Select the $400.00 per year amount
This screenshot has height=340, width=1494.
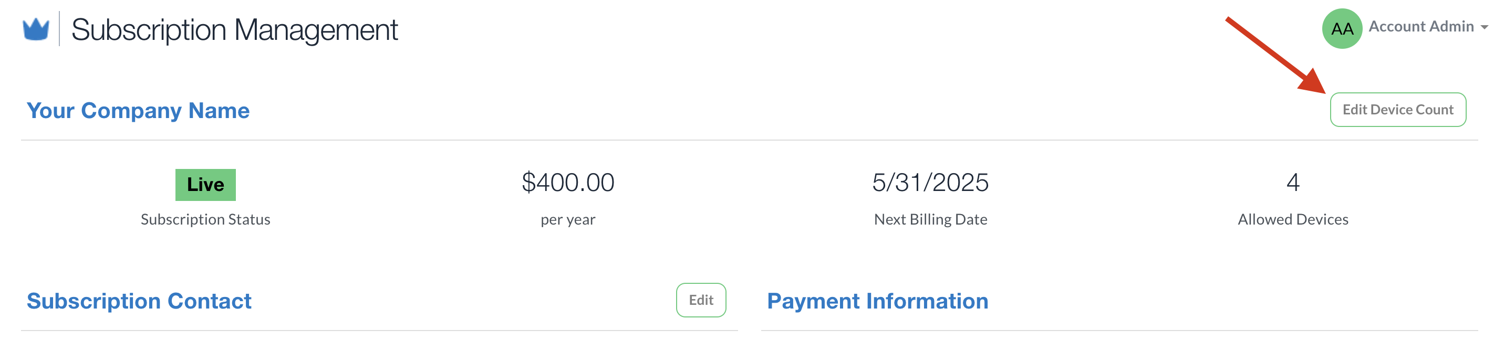click(x=568, y=183)
